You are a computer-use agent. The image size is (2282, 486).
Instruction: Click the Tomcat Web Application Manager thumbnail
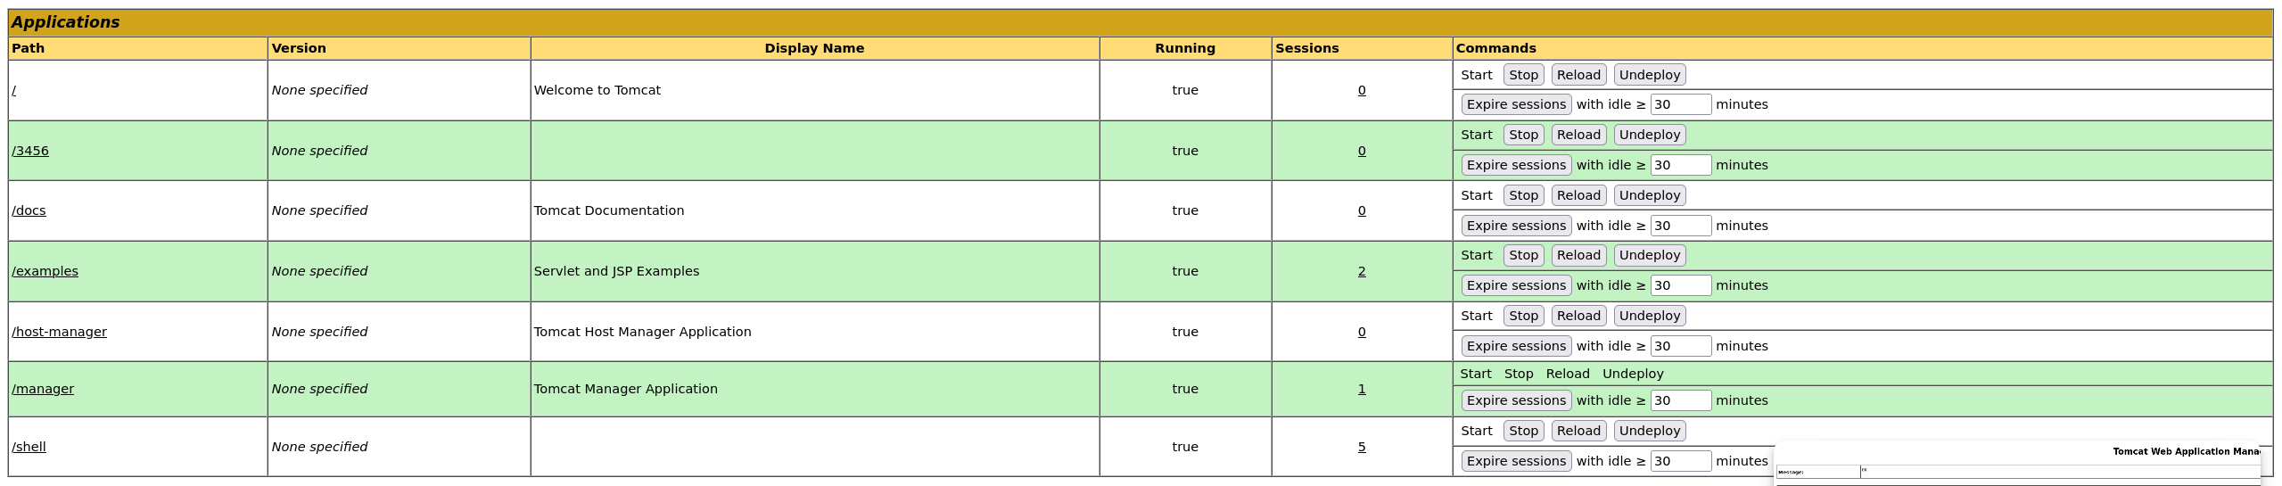[2017, 463]
